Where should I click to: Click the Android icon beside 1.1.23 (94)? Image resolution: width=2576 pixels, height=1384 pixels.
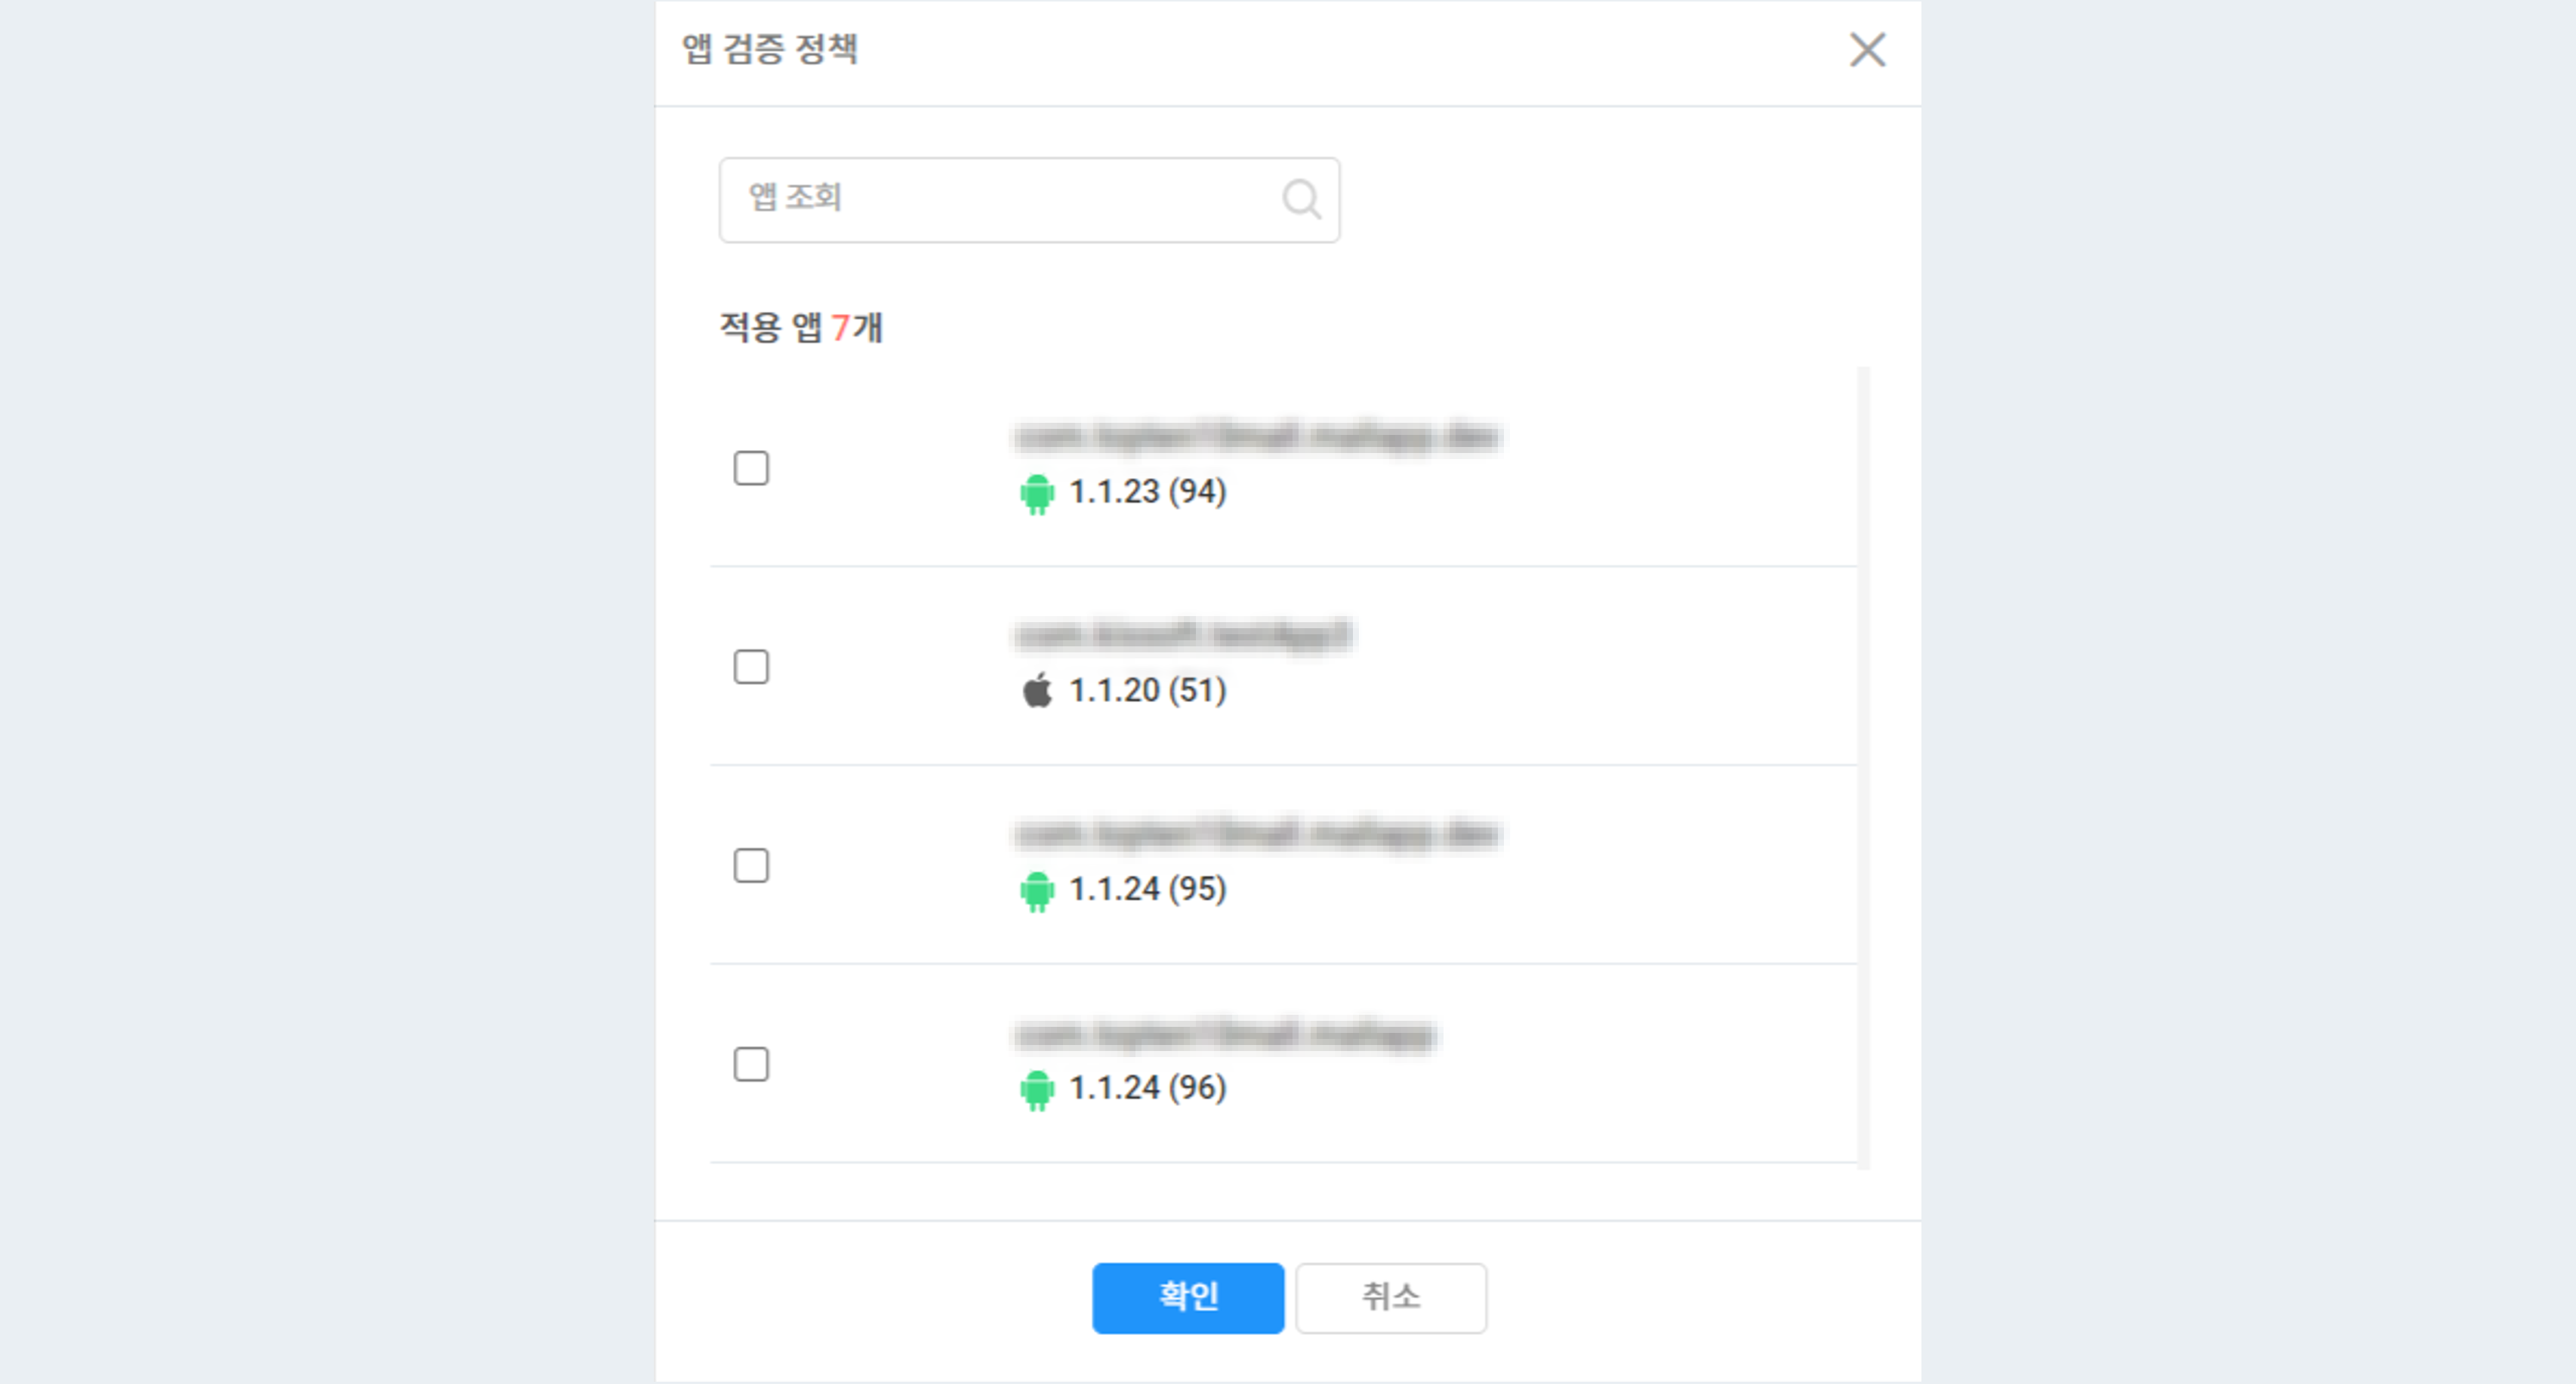pos(1037,493)
